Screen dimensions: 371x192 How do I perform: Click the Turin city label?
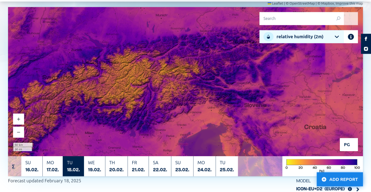tap(44, 150)
